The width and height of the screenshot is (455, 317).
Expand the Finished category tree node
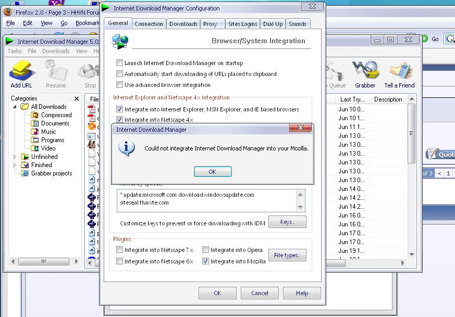click(15, 165)
